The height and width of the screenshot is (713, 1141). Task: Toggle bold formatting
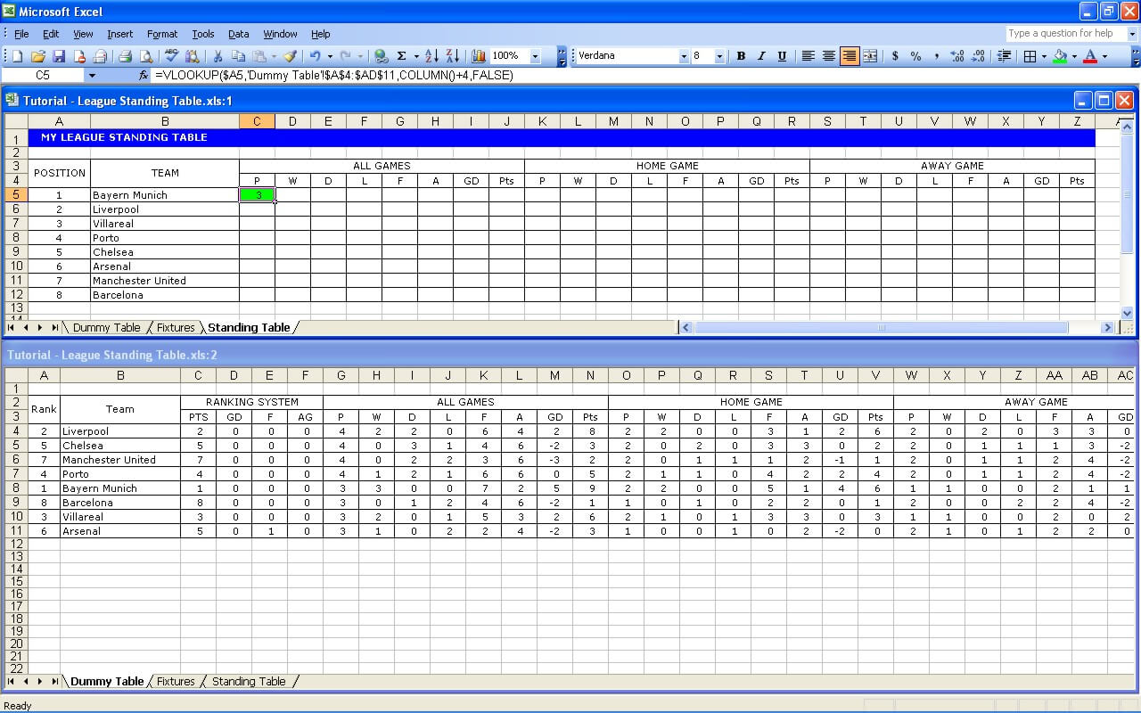[741, 56]
